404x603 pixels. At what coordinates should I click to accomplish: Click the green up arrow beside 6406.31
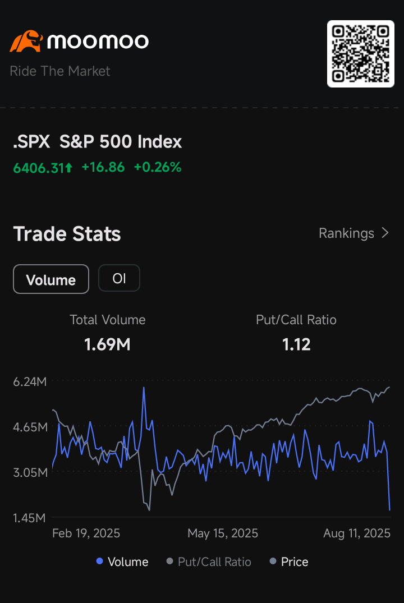(68, 168)
